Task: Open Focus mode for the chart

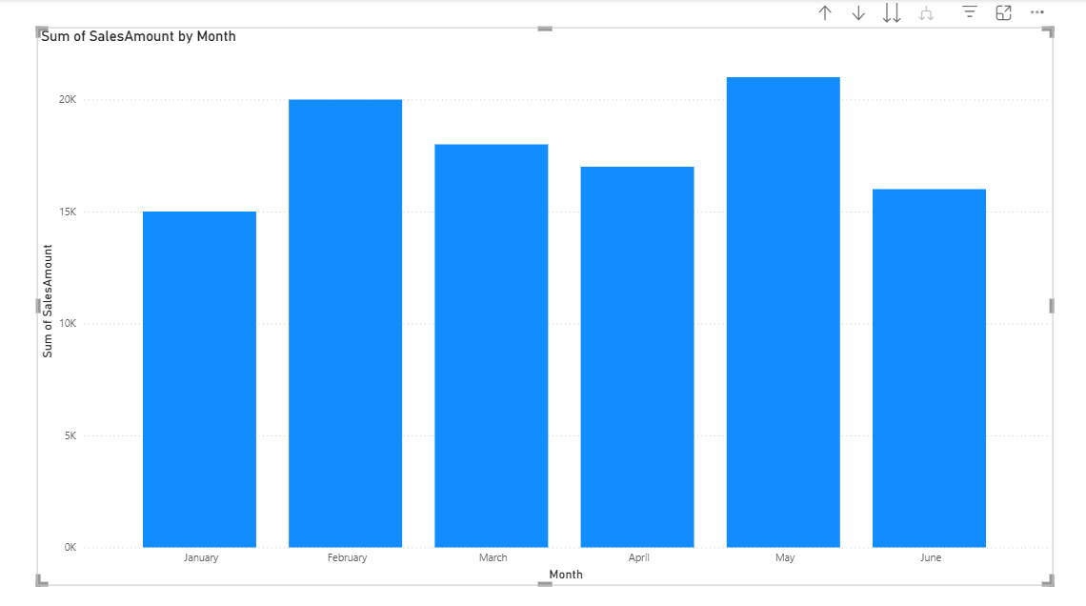Action: pyautogui.click(x=1003, y=13)
